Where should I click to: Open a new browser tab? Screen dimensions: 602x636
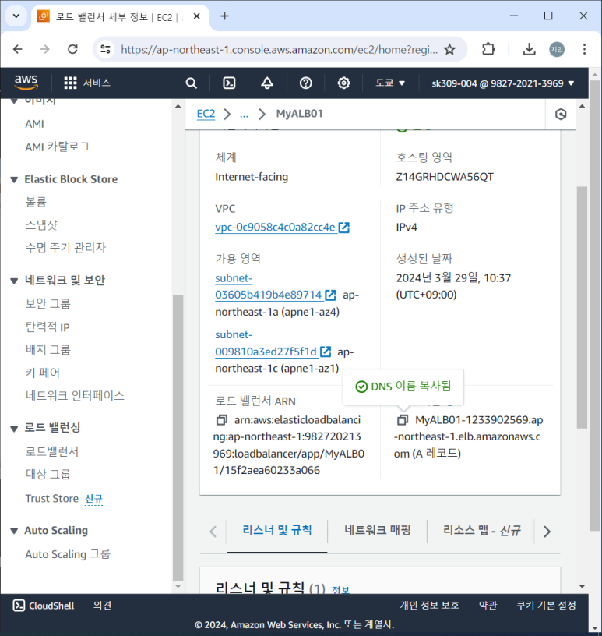(224, 16)
